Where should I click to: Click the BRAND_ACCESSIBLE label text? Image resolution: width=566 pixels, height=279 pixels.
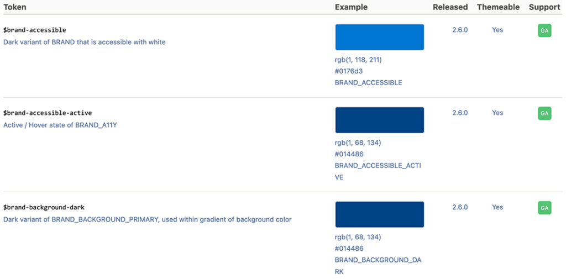368,83
